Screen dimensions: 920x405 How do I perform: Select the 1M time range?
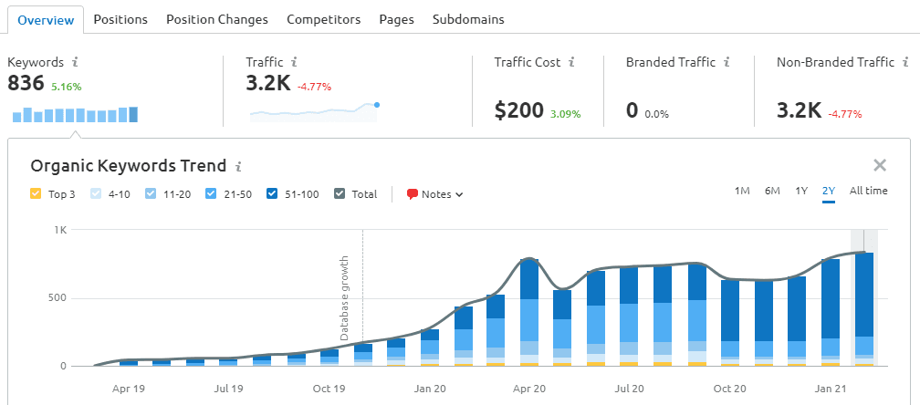742,191
